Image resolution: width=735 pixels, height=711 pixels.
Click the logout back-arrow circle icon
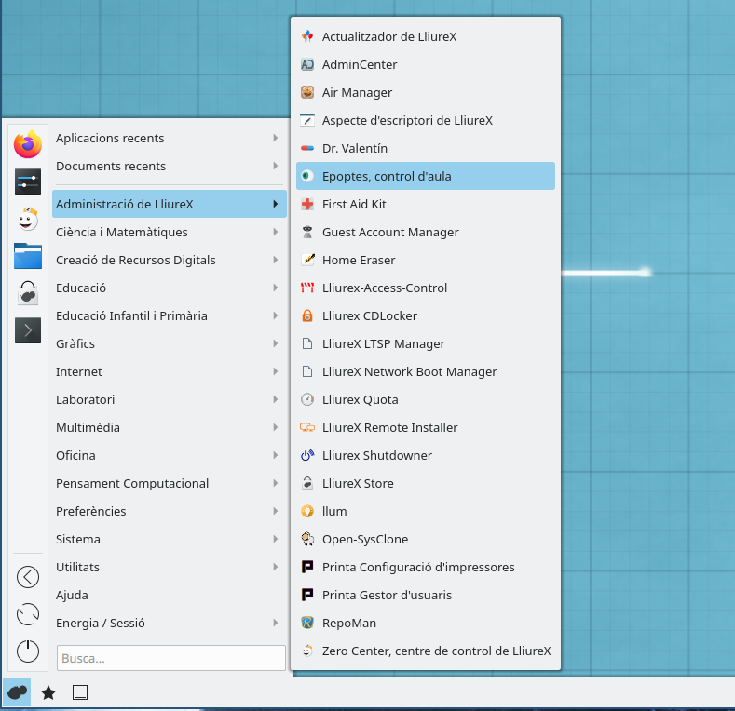tap(28, 577)
